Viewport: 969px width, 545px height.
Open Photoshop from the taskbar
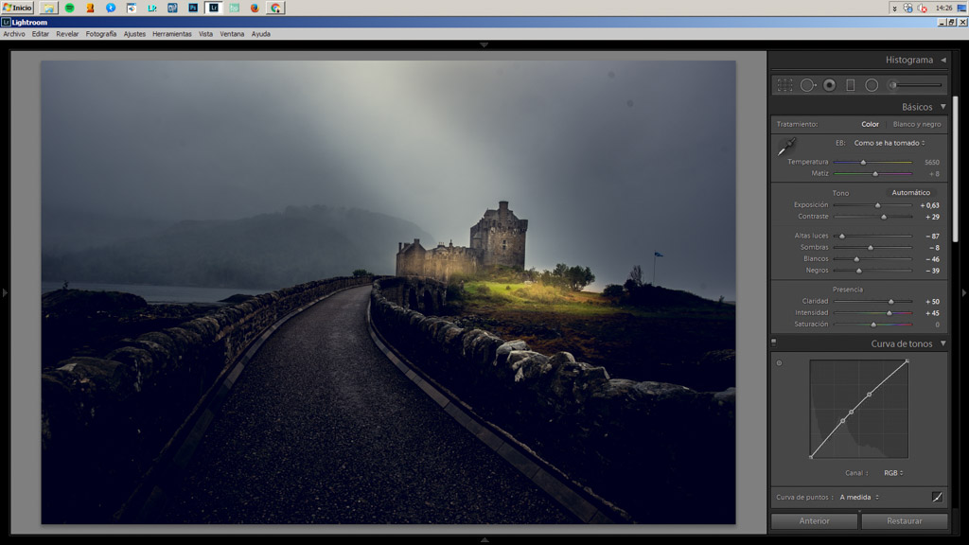(x=193, y=8)
